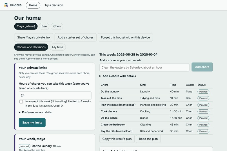Click the Tidying and bins kind cell
227x151 pixels.
[150, 98]
